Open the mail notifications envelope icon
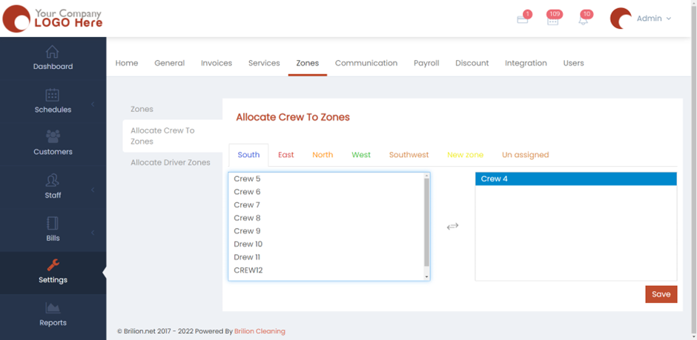This screenshot has height=340, width=697. click(x=522, y=19)
